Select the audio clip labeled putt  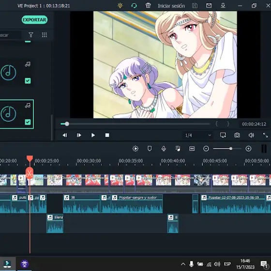click(19, 204)
